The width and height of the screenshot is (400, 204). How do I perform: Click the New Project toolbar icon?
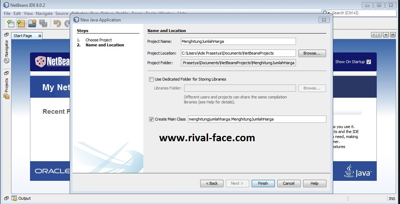21,24
